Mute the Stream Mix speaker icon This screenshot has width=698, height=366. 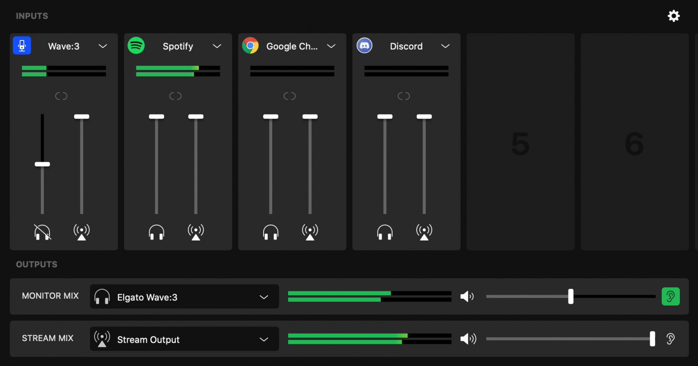468,339
